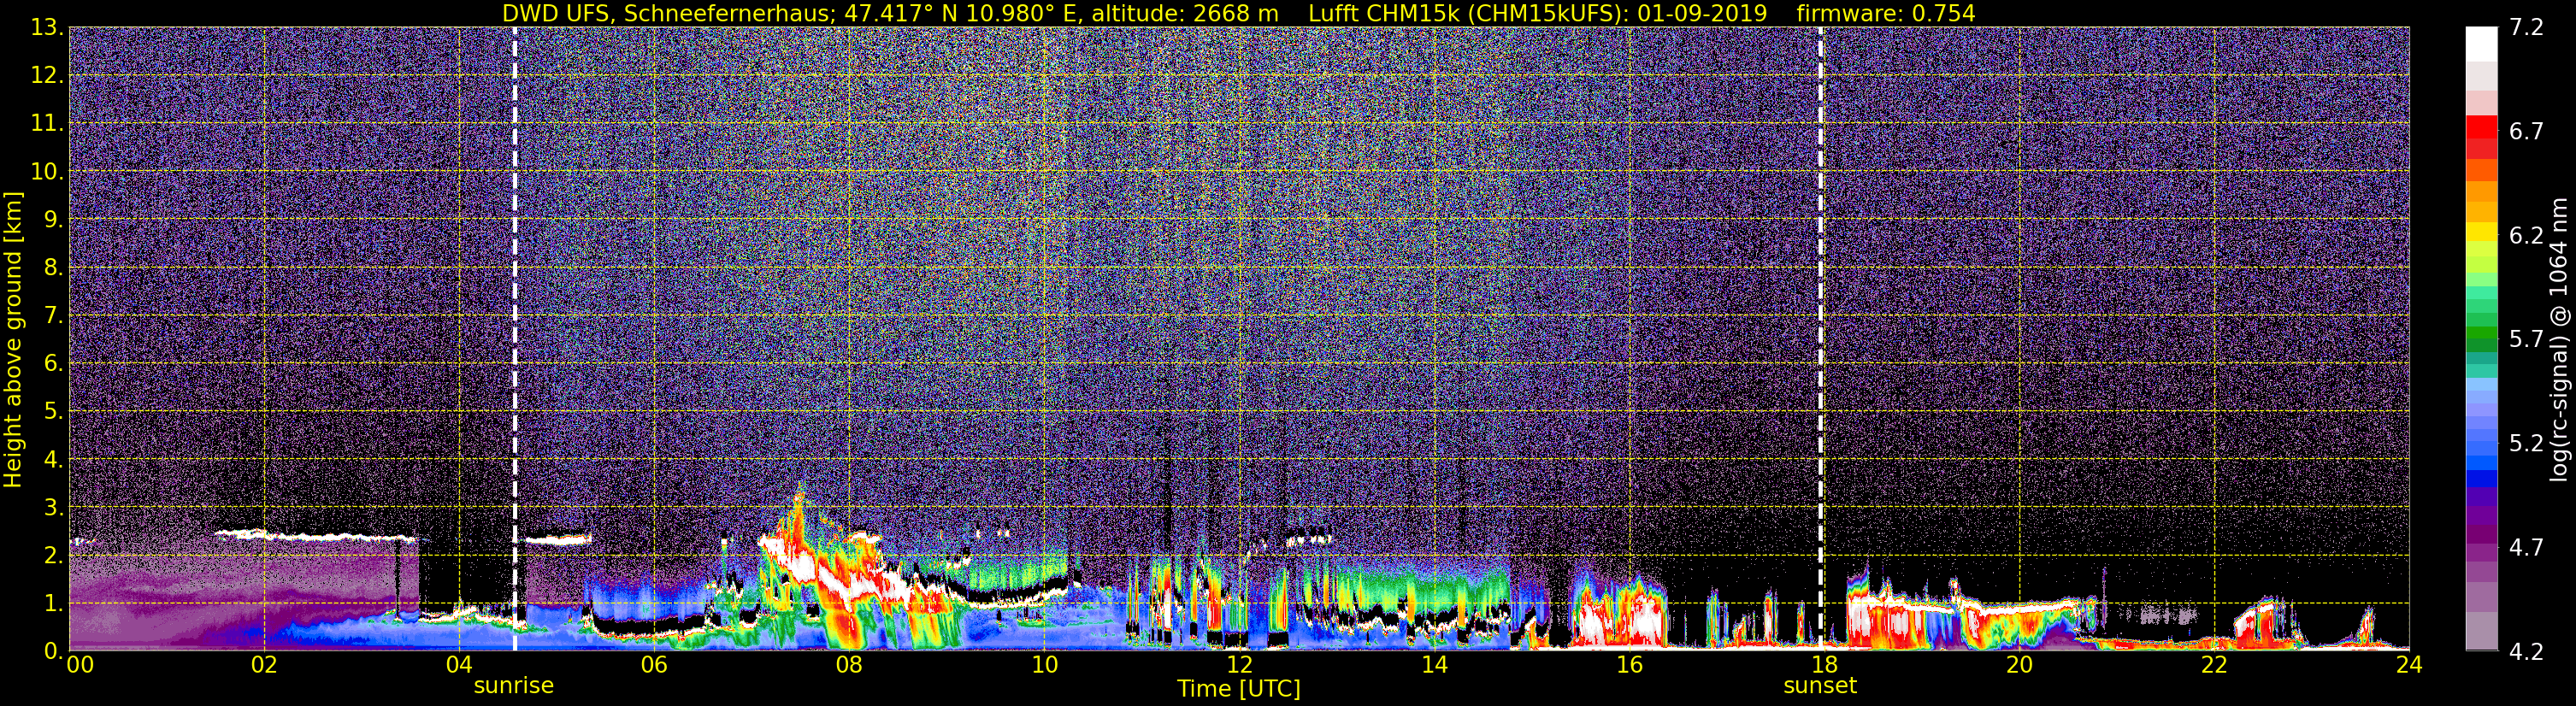The width and height of the screenshot is (2576, 706).
Task: Click the 'sunset' label below the time axis
Action: pyautogui.click(x=1820, y=685)
